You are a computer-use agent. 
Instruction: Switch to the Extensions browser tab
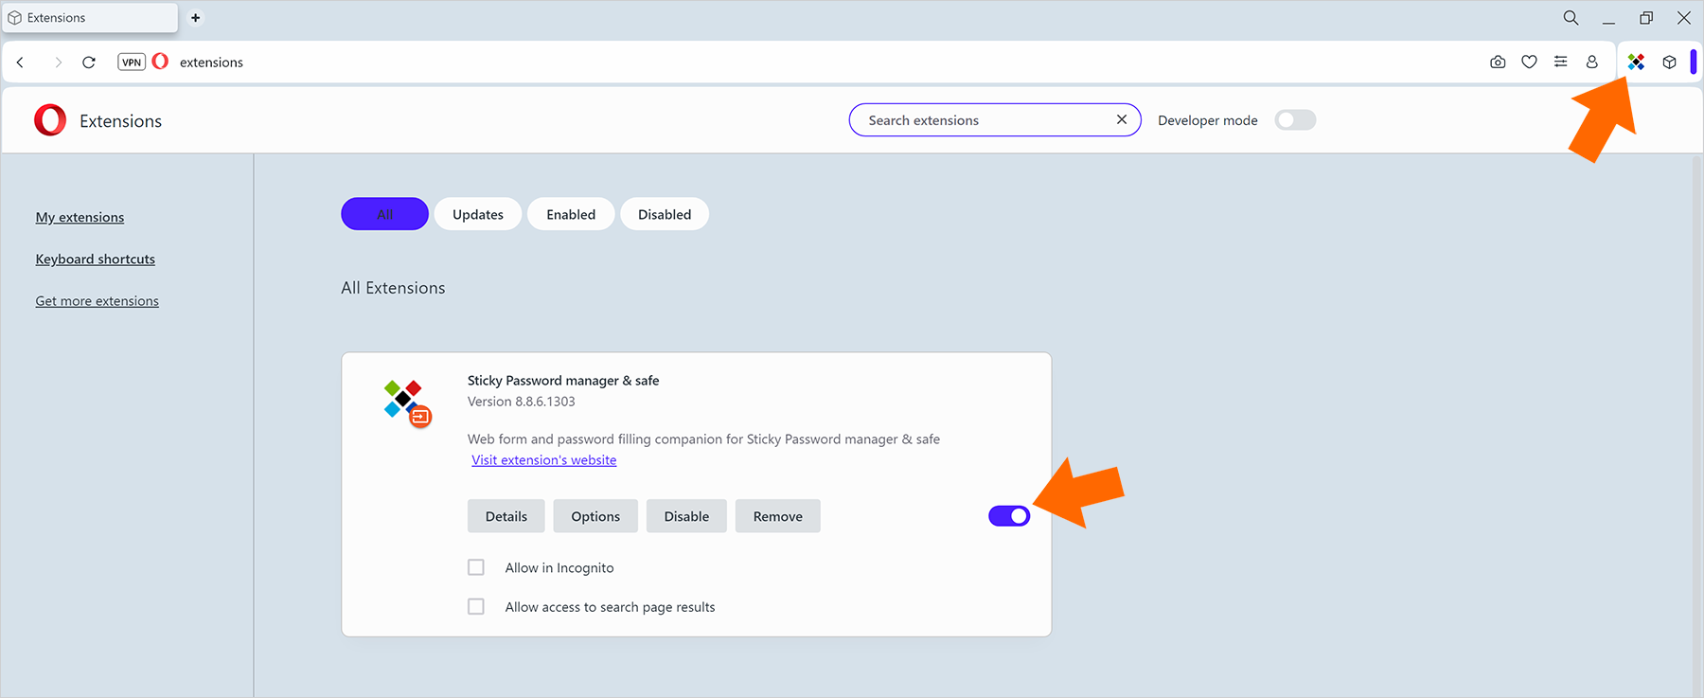pos(90,17)
